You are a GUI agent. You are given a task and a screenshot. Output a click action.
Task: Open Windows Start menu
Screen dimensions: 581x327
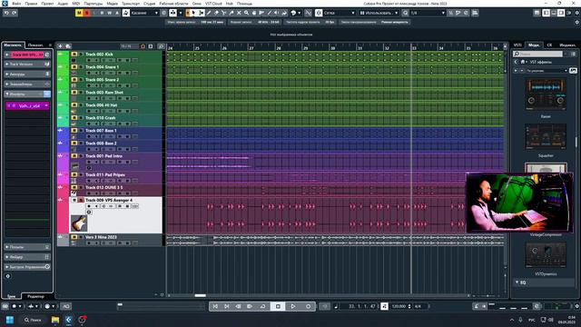pos(10,320)
